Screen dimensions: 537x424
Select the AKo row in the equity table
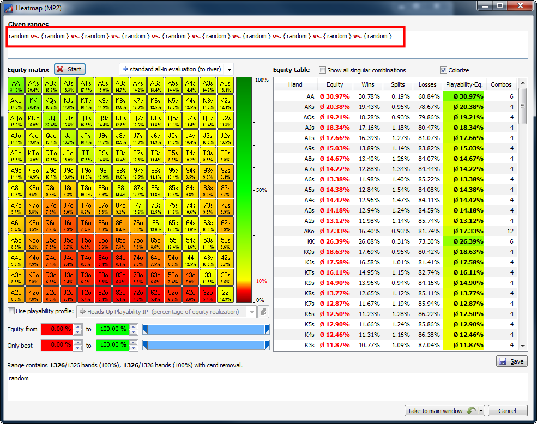[x=396, y=231]
